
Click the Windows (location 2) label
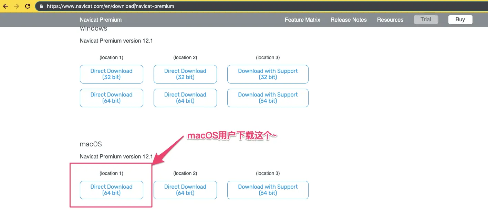tap(185, 57)
